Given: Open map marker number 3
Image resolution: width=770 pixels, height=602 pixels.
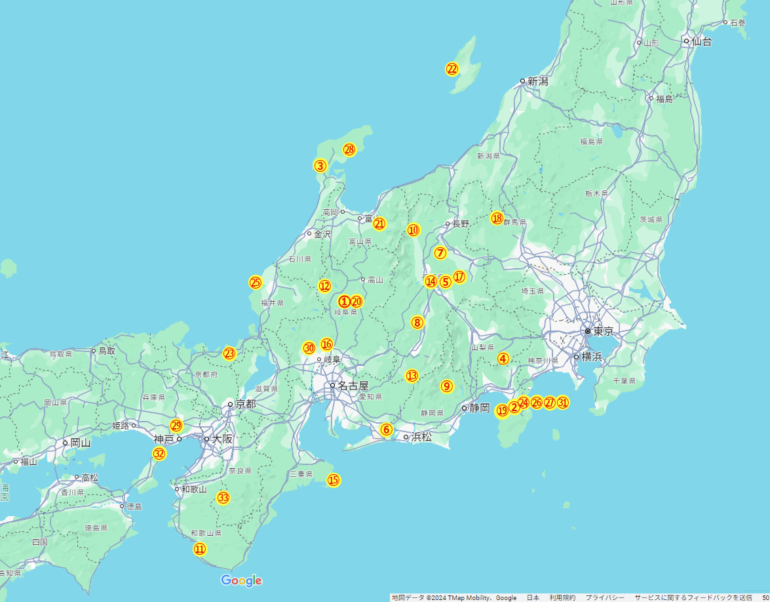Looking at the screenshot, I should pyautogui.click(x=320, y=166).
